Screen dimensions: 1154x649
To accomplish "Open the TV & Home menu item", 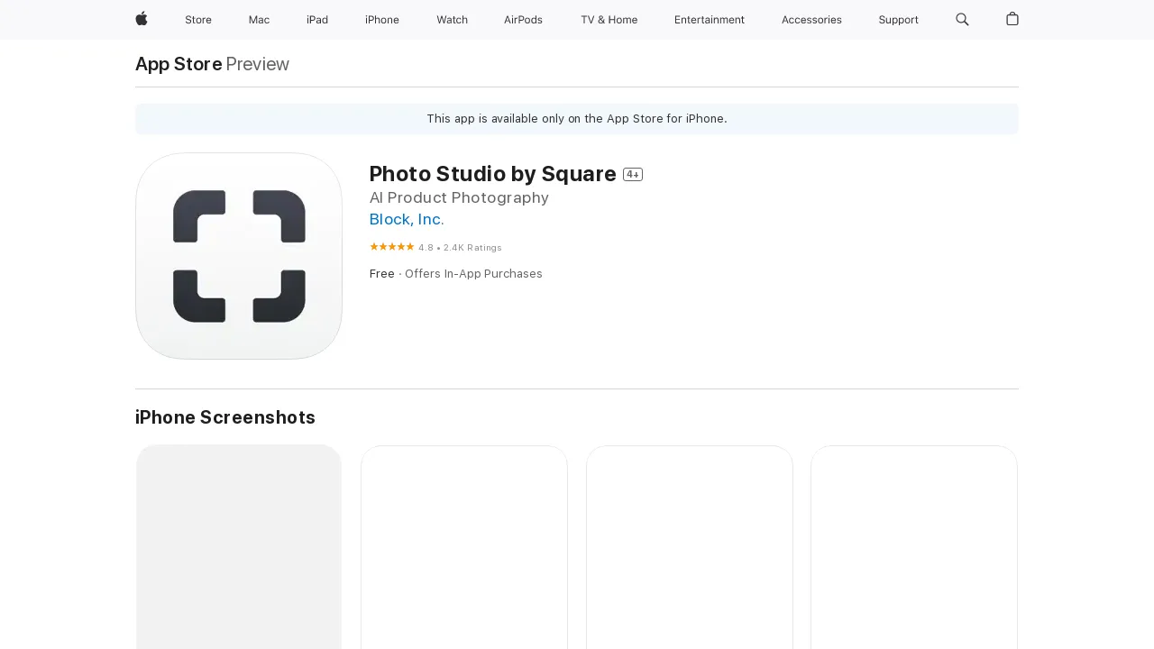I will coord(609,20).
